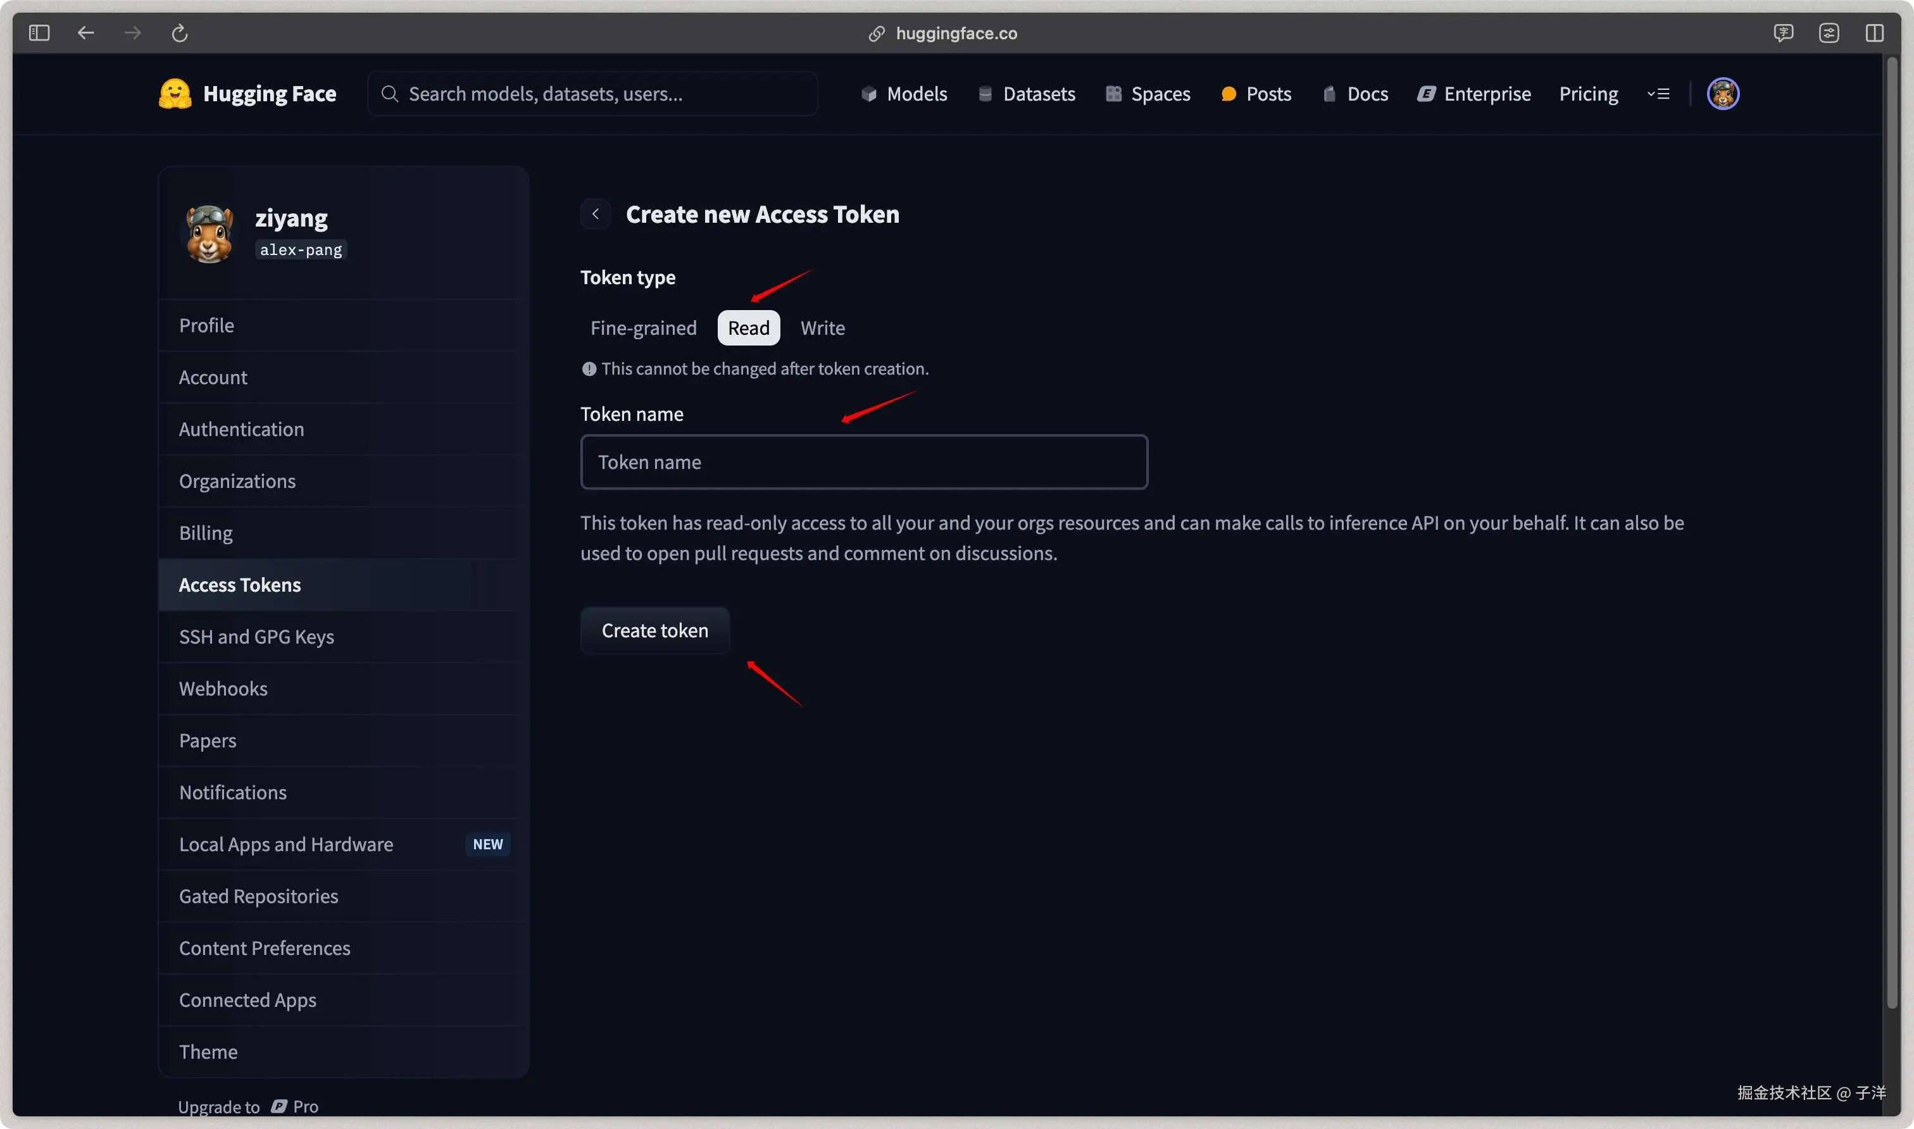1914x1129 pixels.
Task: Expand the more options menu next to Pricing
Action: (1658, 94)
